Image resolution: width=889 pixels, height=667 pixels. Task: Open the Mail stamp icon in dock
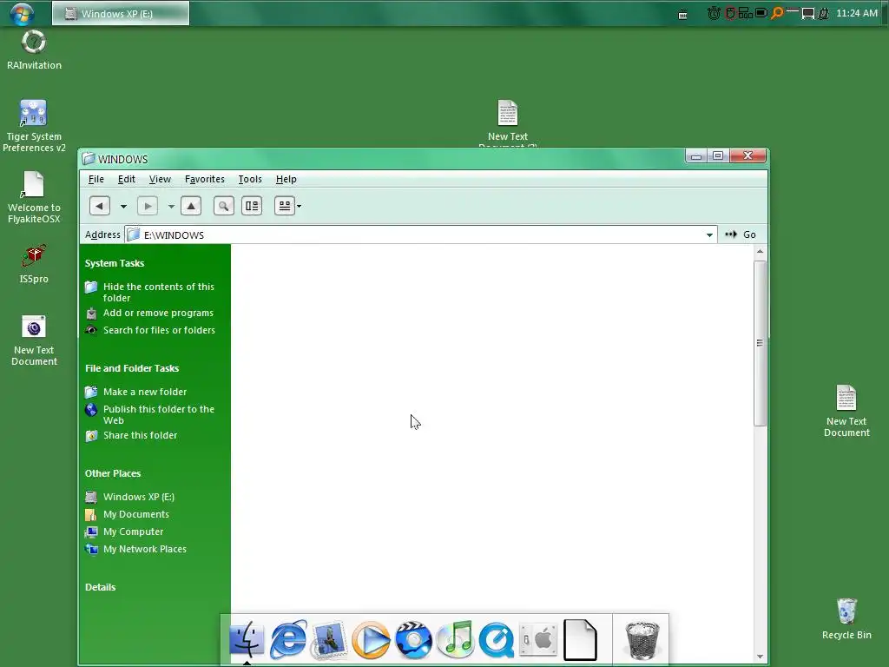pos(329,640)
